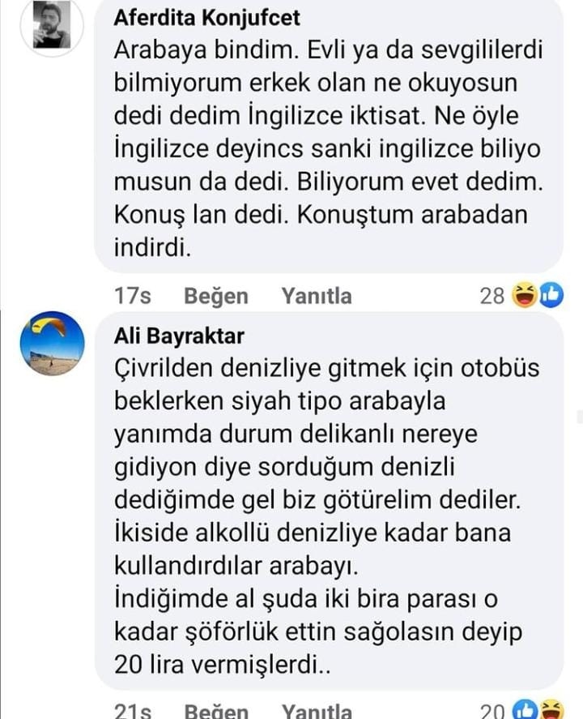Click the 21s timestamp
This screenshot has width=583, height=719.
[x=132, y=711]
